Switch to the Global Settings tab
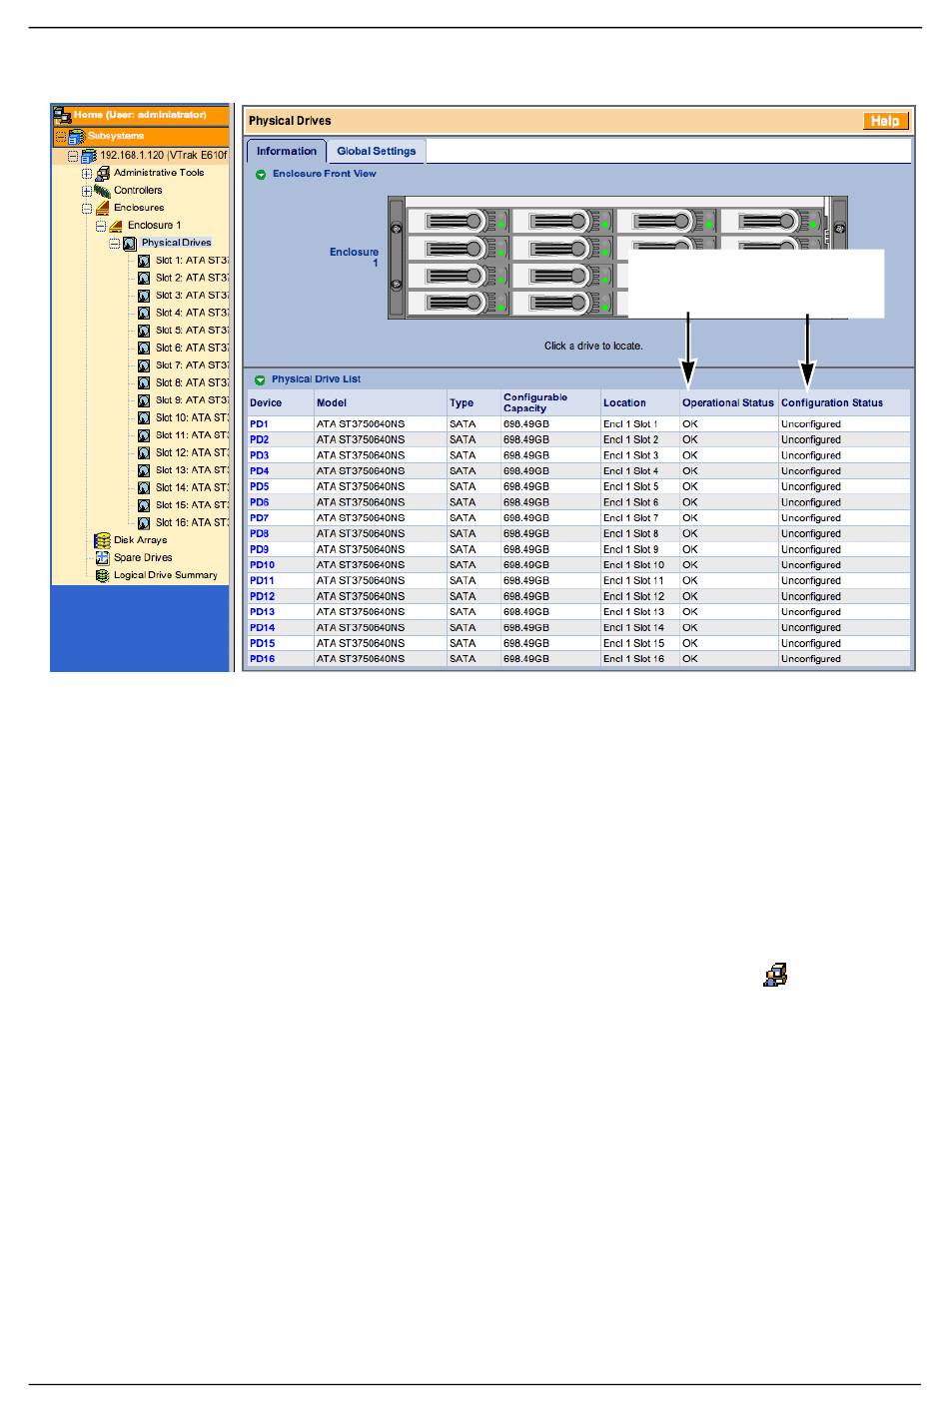The image size is (949, 1412). (x=376, y=152)
